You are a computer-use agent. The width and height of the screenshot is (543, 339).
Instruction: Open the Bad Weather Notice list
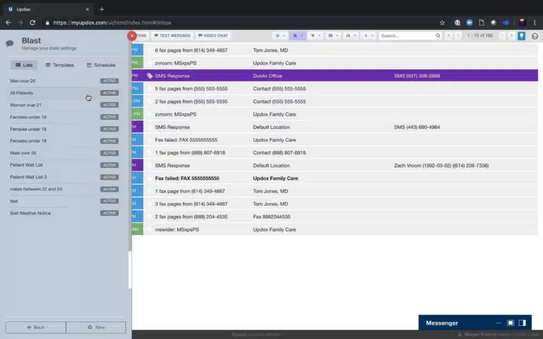tap(30, 213)
